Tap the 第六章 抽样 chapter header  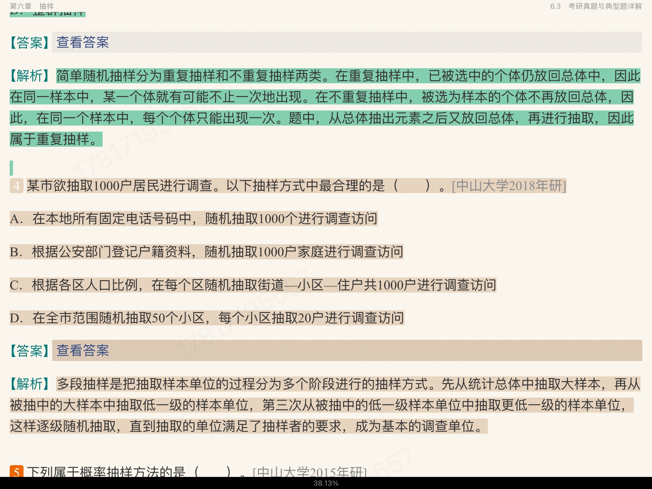32,6
